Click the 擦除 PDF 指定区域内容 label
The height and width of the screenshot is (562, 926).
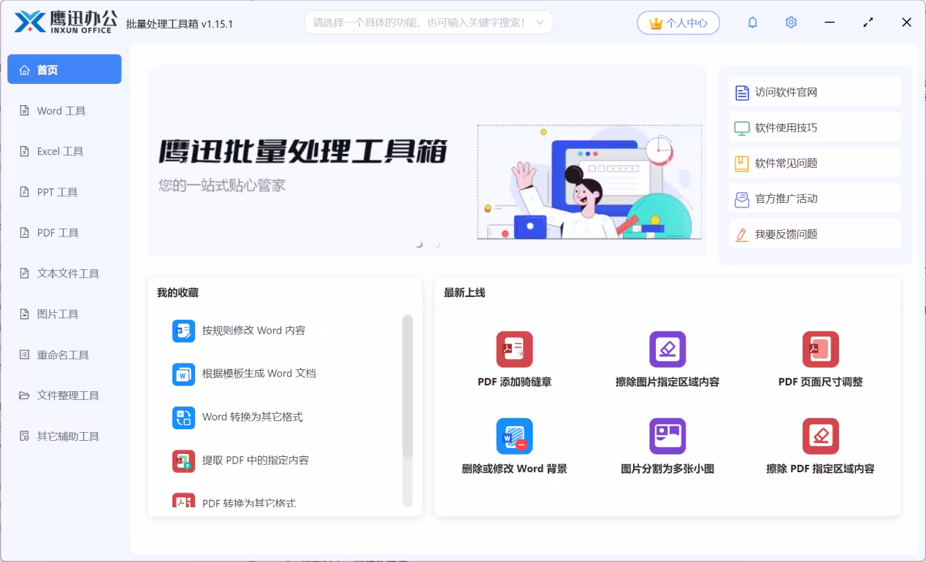pos(821,469)
